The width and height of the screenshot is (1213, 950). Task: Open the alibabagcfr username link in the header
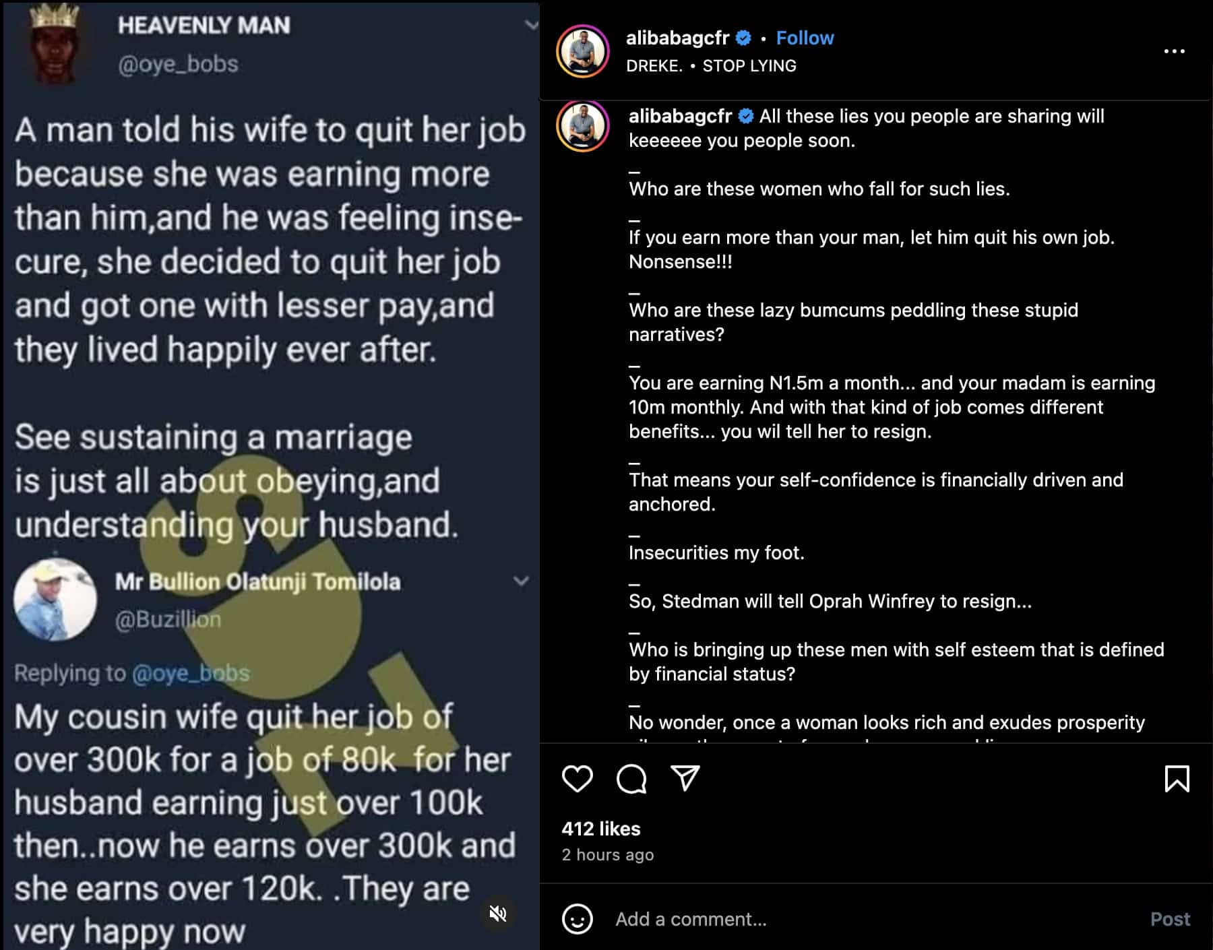point(677,38)
